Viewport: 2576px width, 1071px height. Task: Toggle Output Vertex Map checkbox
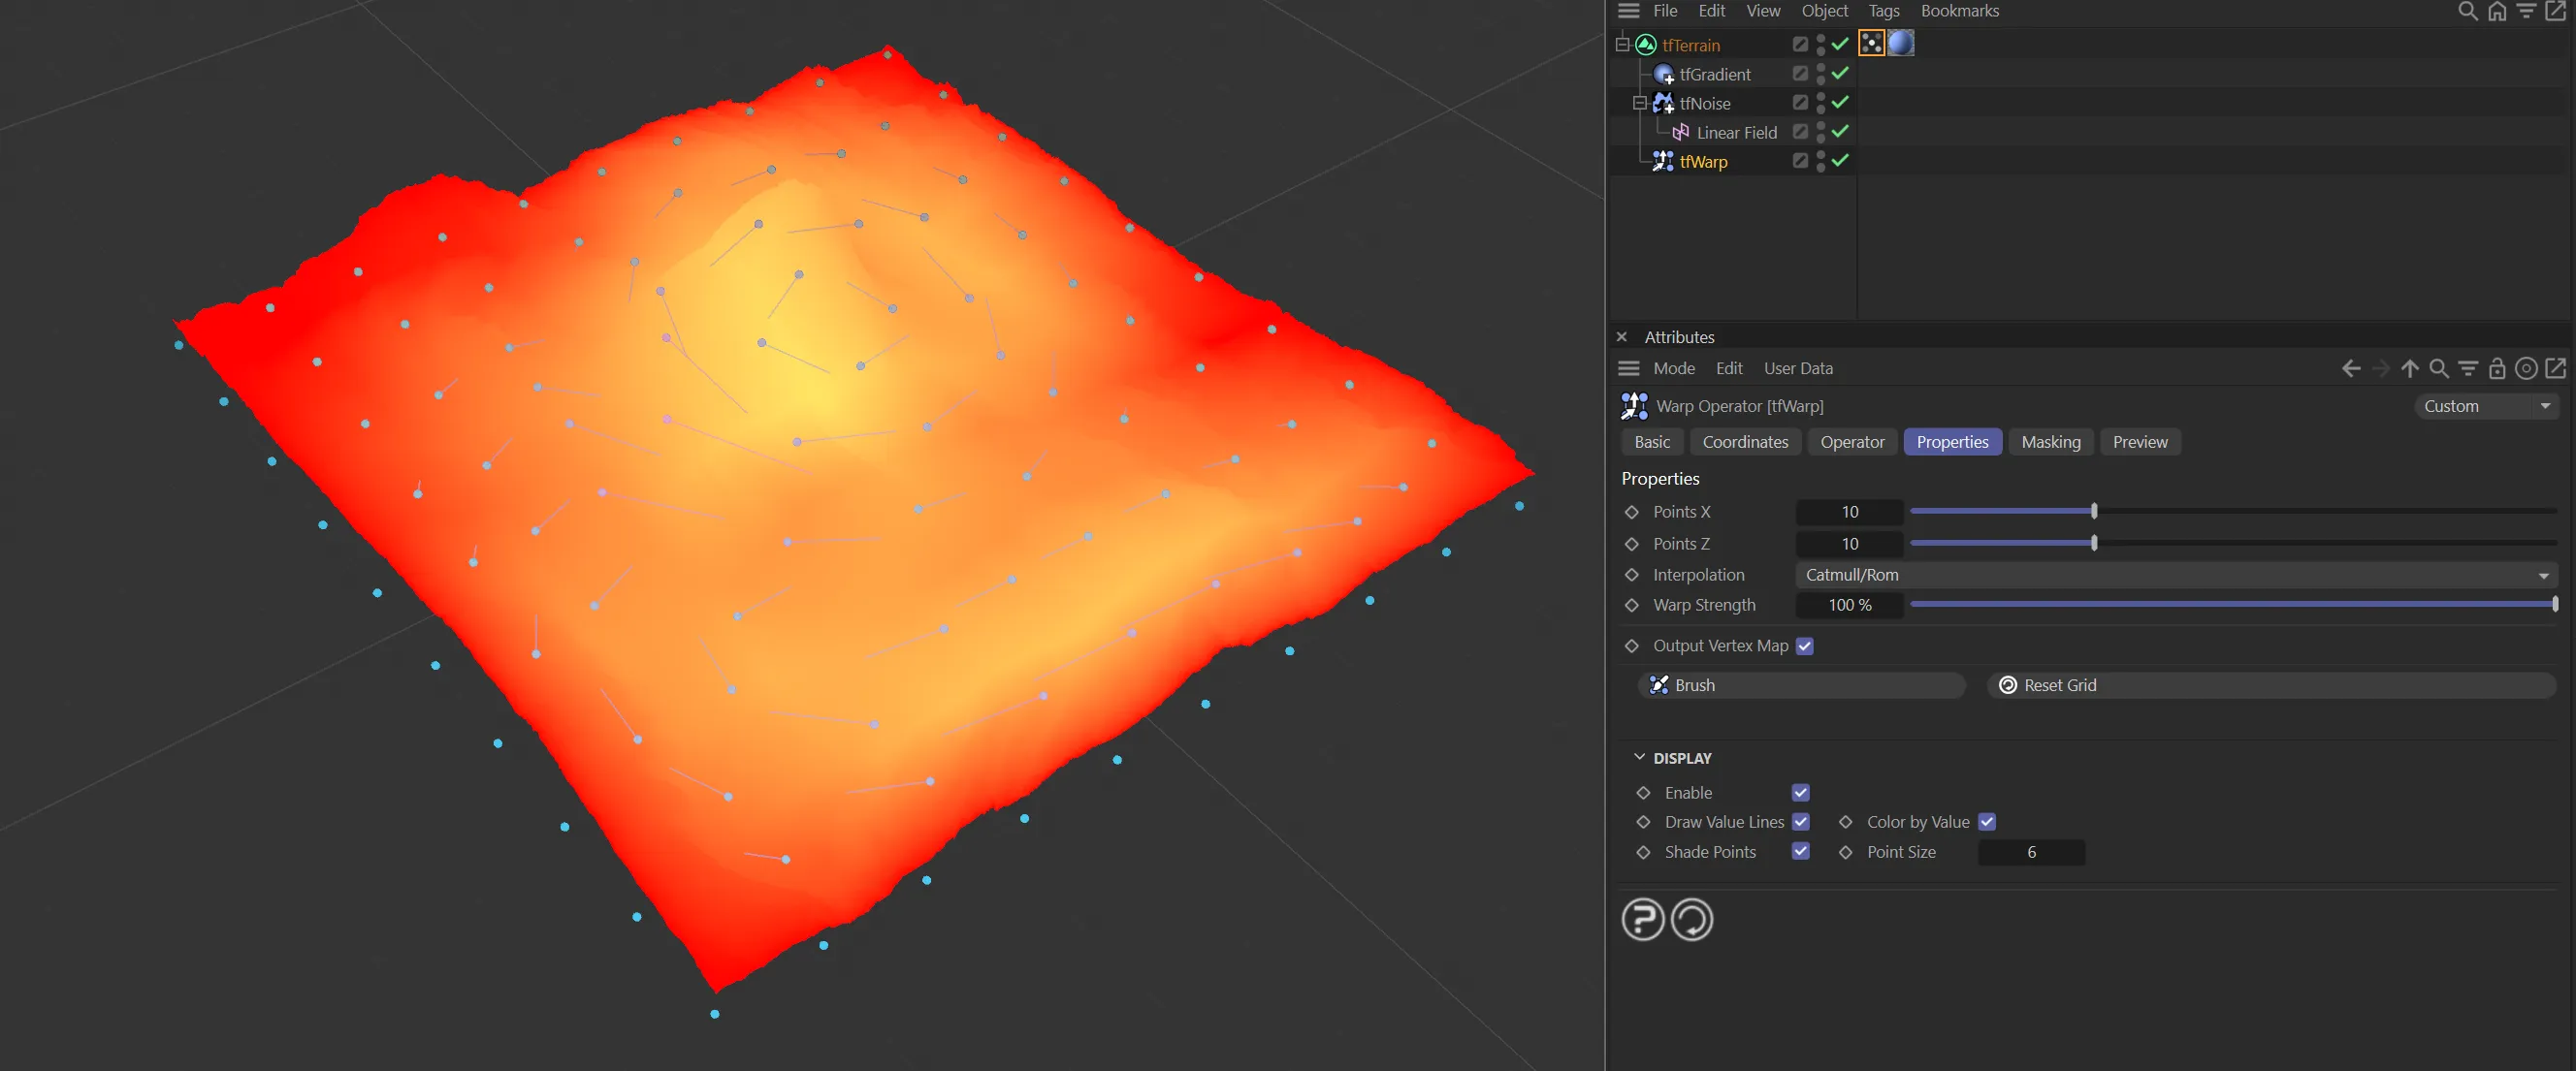[x=1804, y=646]
